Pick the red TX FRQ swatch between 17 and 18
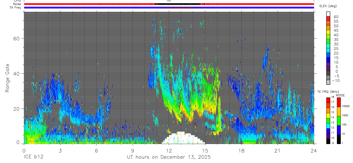Viewport: 353px width, 163px height. coord(328,100)
